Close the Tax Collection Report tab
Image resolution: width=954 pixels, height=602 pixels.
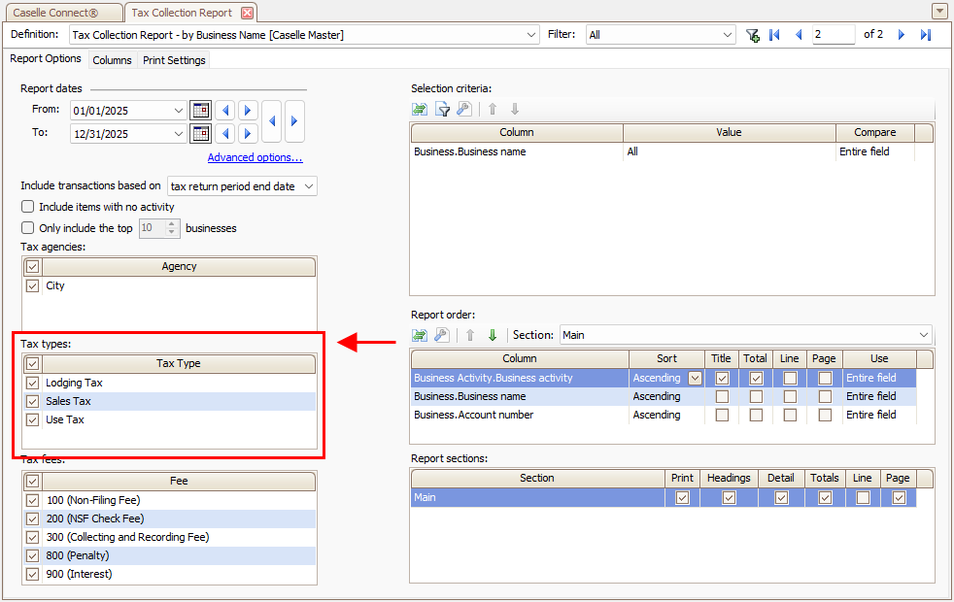click(247, 13)
